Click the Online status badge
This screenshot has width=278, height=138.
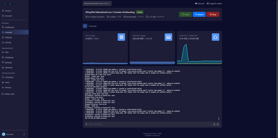click(140, 12)
